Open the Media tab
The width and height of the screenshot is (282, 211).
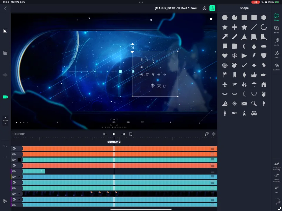(277, 30)
